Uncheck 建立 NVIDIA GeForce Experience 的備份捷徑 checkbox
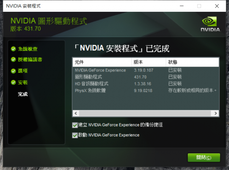 pos(75,125)
